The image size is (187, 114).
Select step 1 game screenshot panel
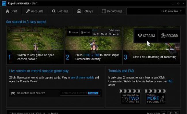(35, 45)
